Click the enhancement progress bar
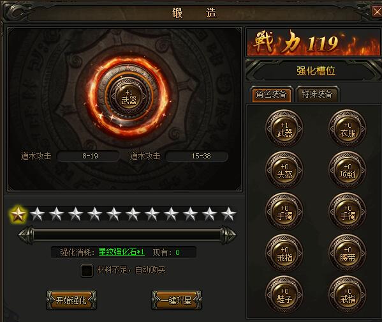The width and height of the screenshot is (382, 322). tap(127, 235)
